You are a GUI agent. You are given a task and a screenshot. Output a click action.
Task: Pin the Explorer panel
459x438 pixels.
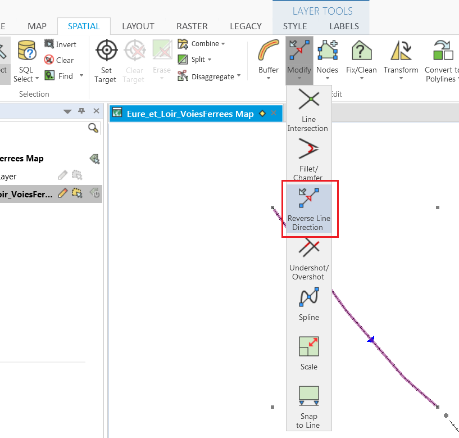pyautogui.click(x=81, y=111)
